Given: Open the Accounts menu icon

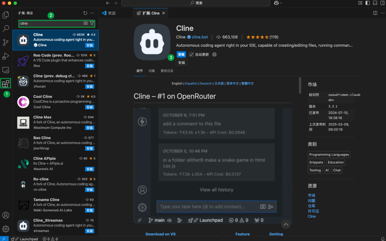Looking at the screenshot, I should point(6,215).
